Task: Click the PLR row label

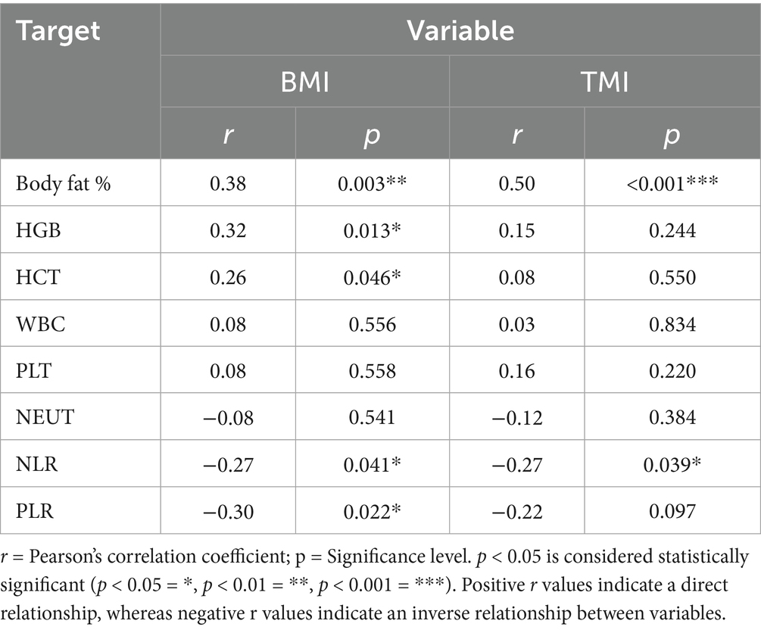Action: point(30,512)
